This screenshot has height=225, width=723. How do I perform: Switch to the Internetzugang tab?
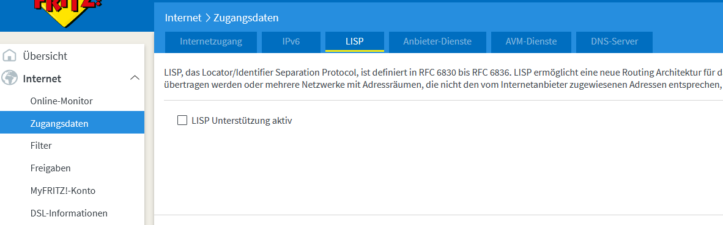[x=210, y=42]
